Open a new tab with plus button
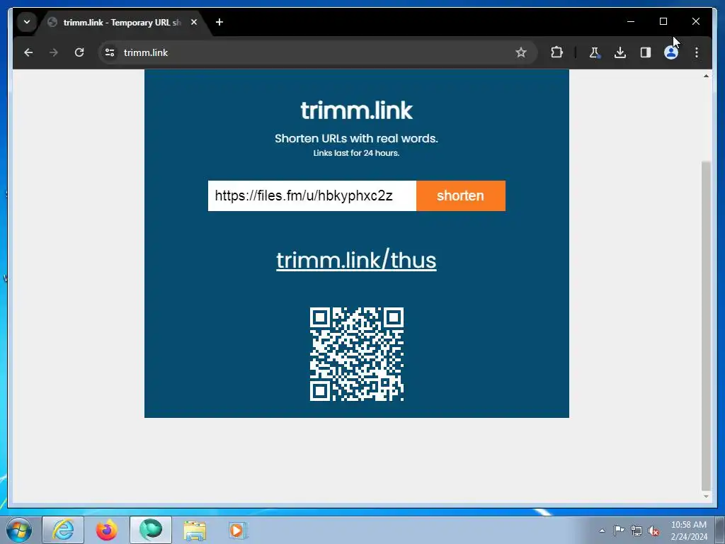The height and width of the screenshot is (544, 725). [219, 22]
